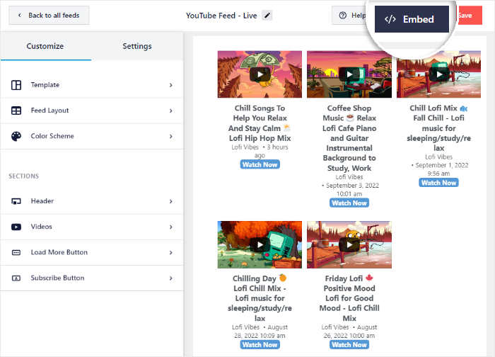Play the Friday Lofi Positive Mood video
This screenshot has height=357, width=495.
349,245
